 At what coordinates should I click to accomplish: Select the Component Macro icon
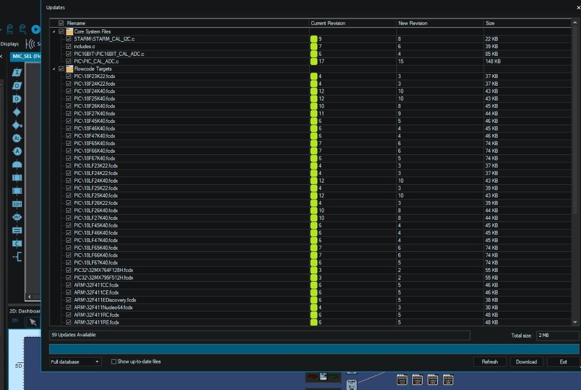[17, 191]
